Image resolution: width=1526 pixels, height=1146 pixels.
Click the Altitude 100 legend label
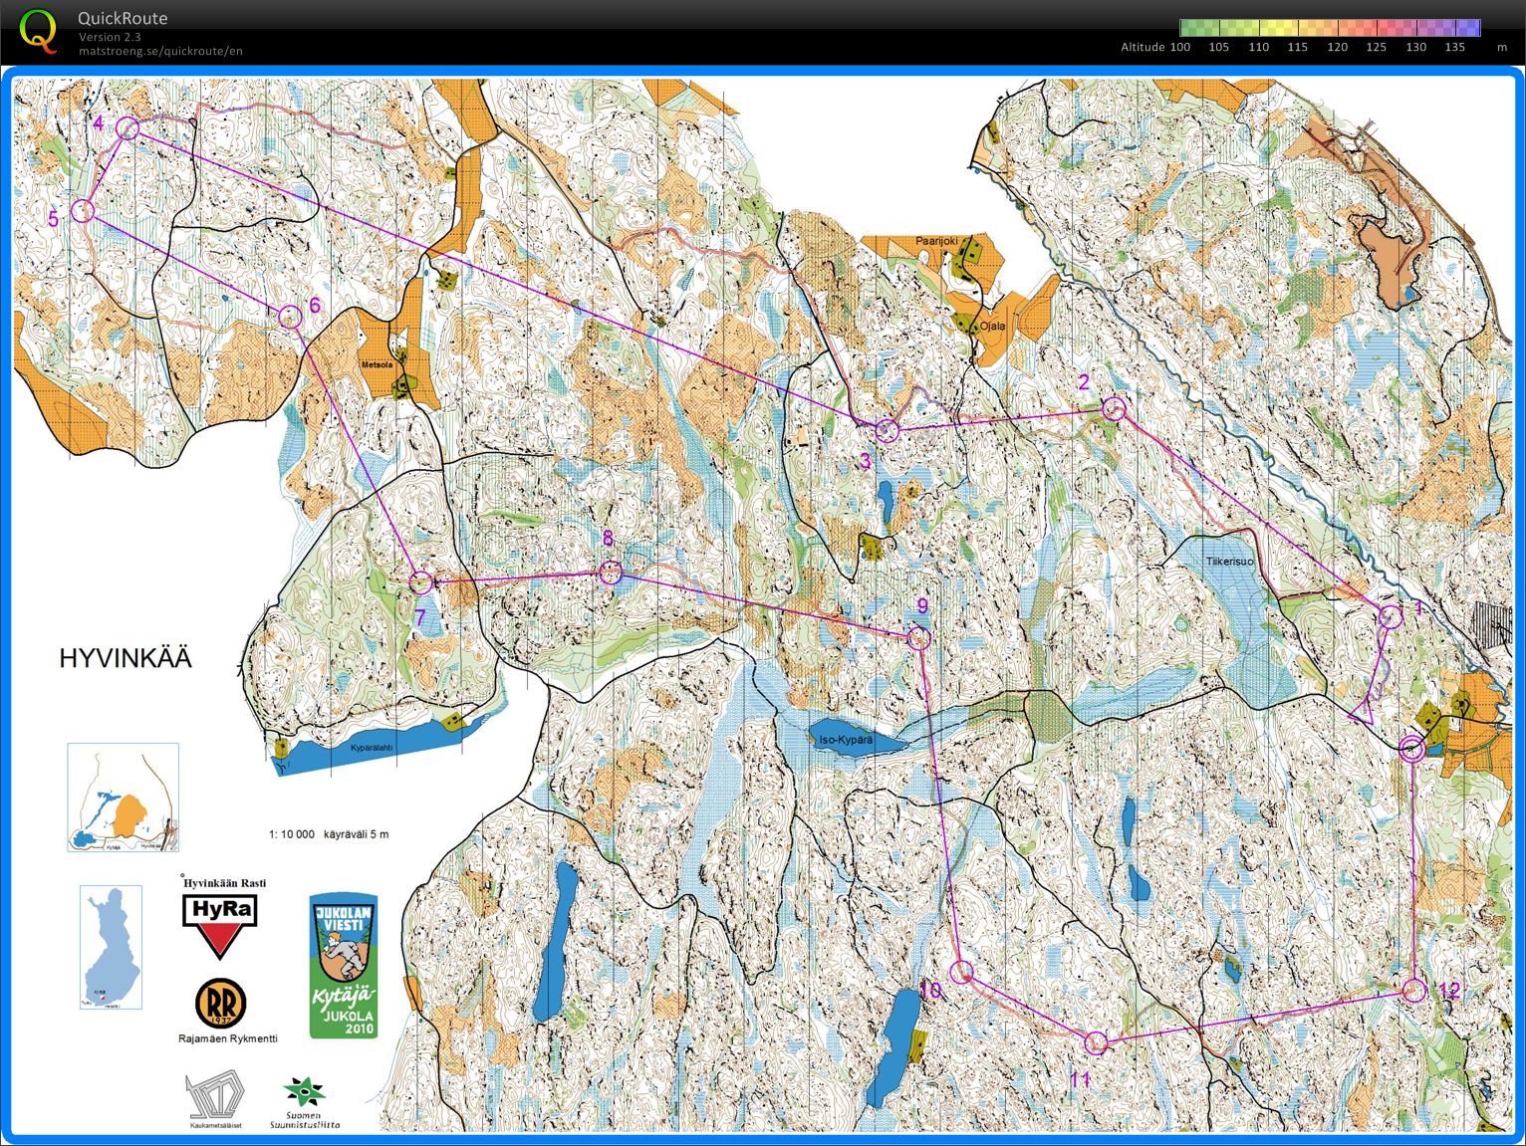(x=1155, y=47)
